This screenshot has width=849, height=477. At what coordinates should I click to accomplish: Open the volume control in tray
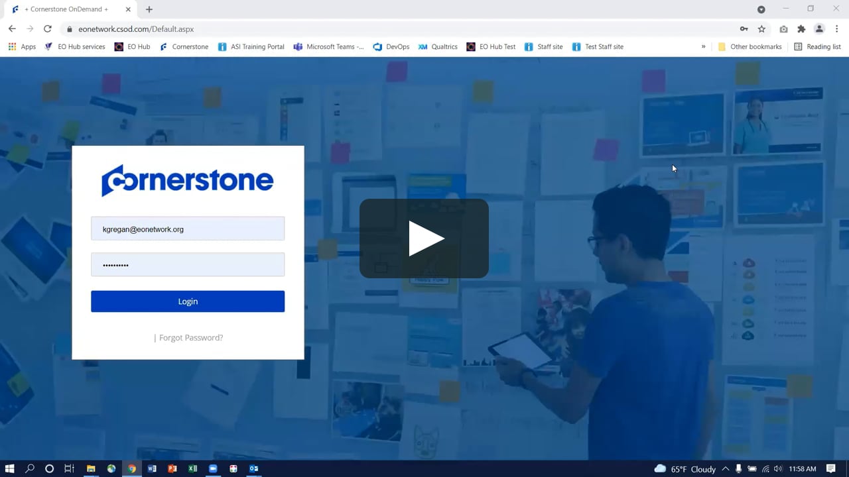778,469
